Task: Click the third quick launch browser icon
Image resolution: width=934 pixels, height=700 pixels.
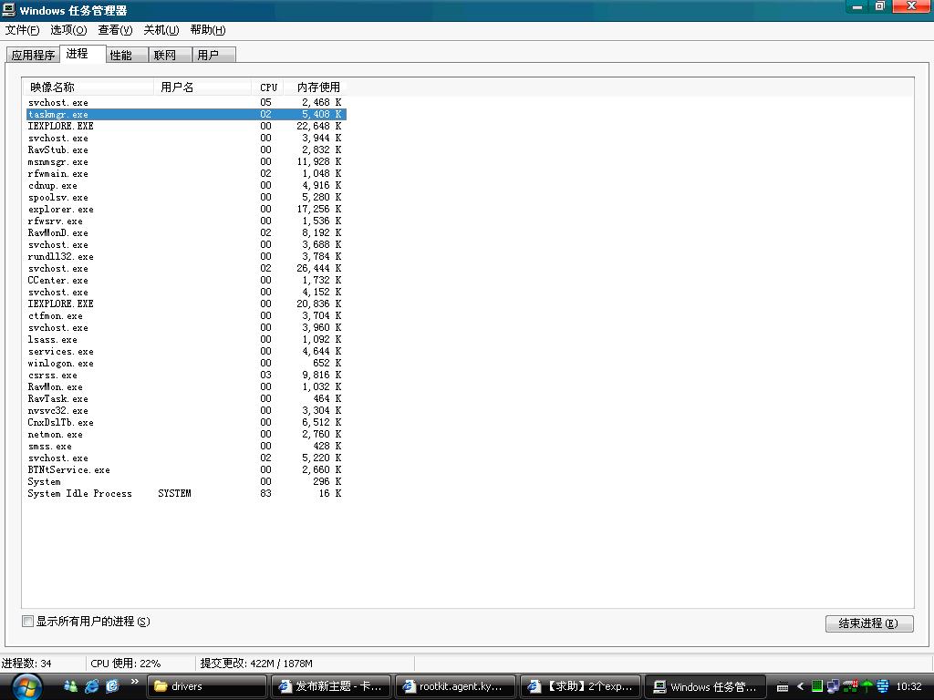Action: click(112, 686)
